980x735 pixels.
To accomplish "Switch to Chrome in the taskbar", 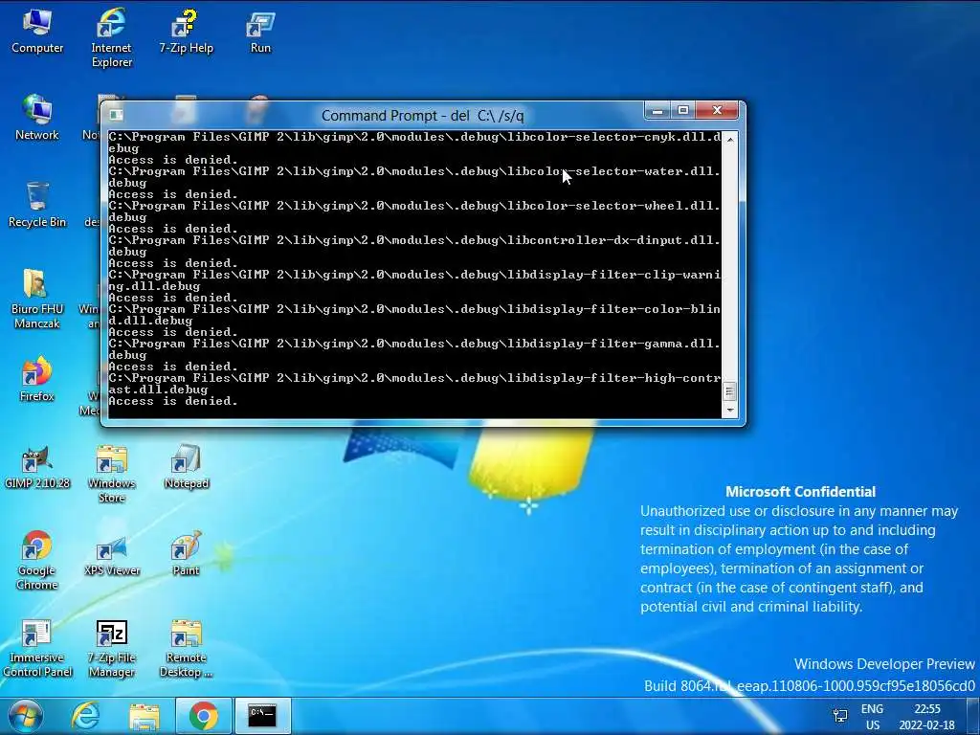I will point(203,716).
